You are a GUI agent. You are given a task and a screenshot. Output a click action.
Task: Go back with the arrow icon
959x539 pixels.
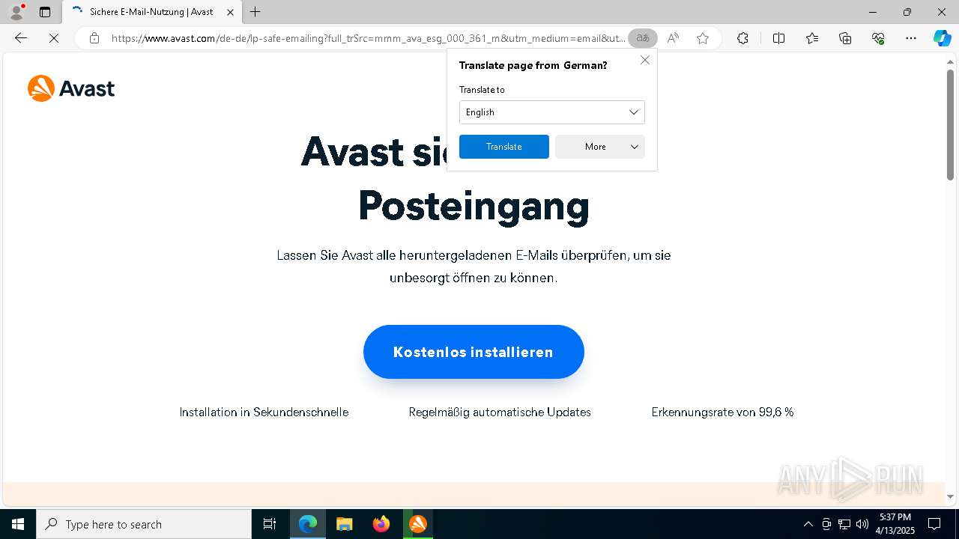click(21, 38)
